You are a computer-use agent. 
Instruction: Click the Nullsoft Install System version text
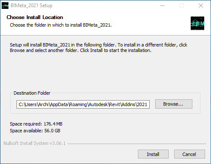pos(35,143)
